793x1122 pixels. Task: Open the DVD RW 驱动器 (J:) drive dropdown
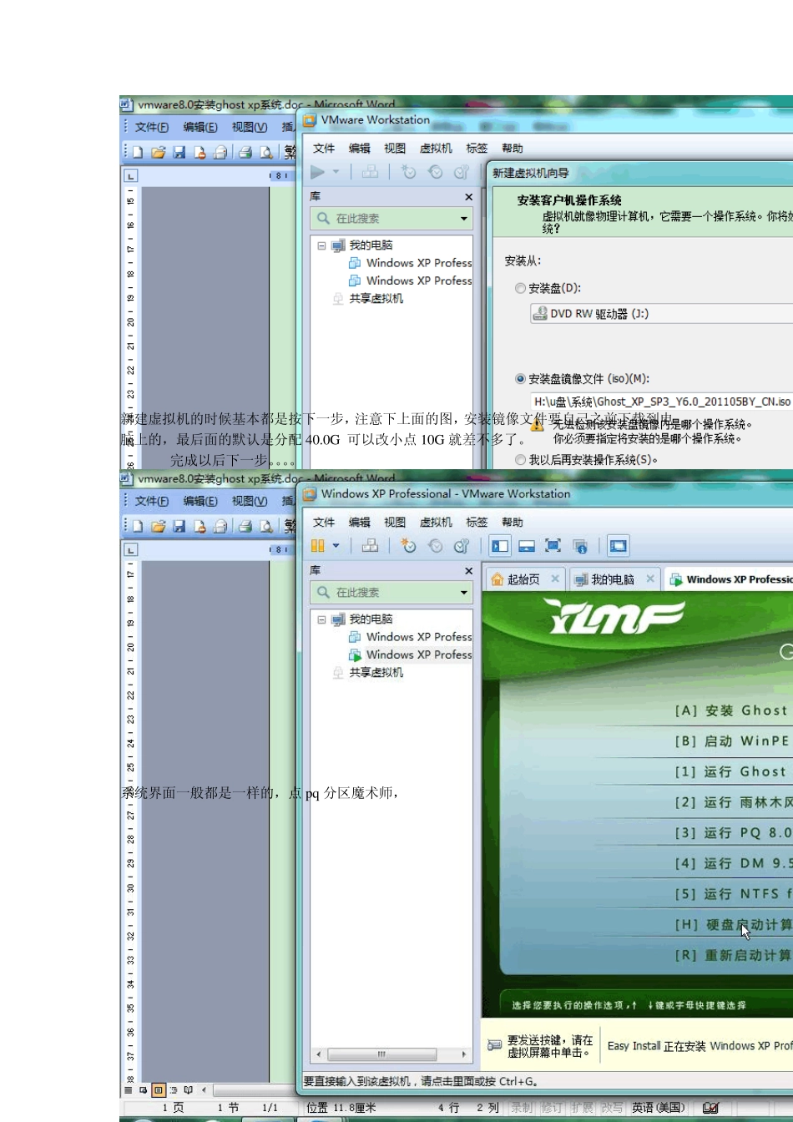click(x=661, y=314)
